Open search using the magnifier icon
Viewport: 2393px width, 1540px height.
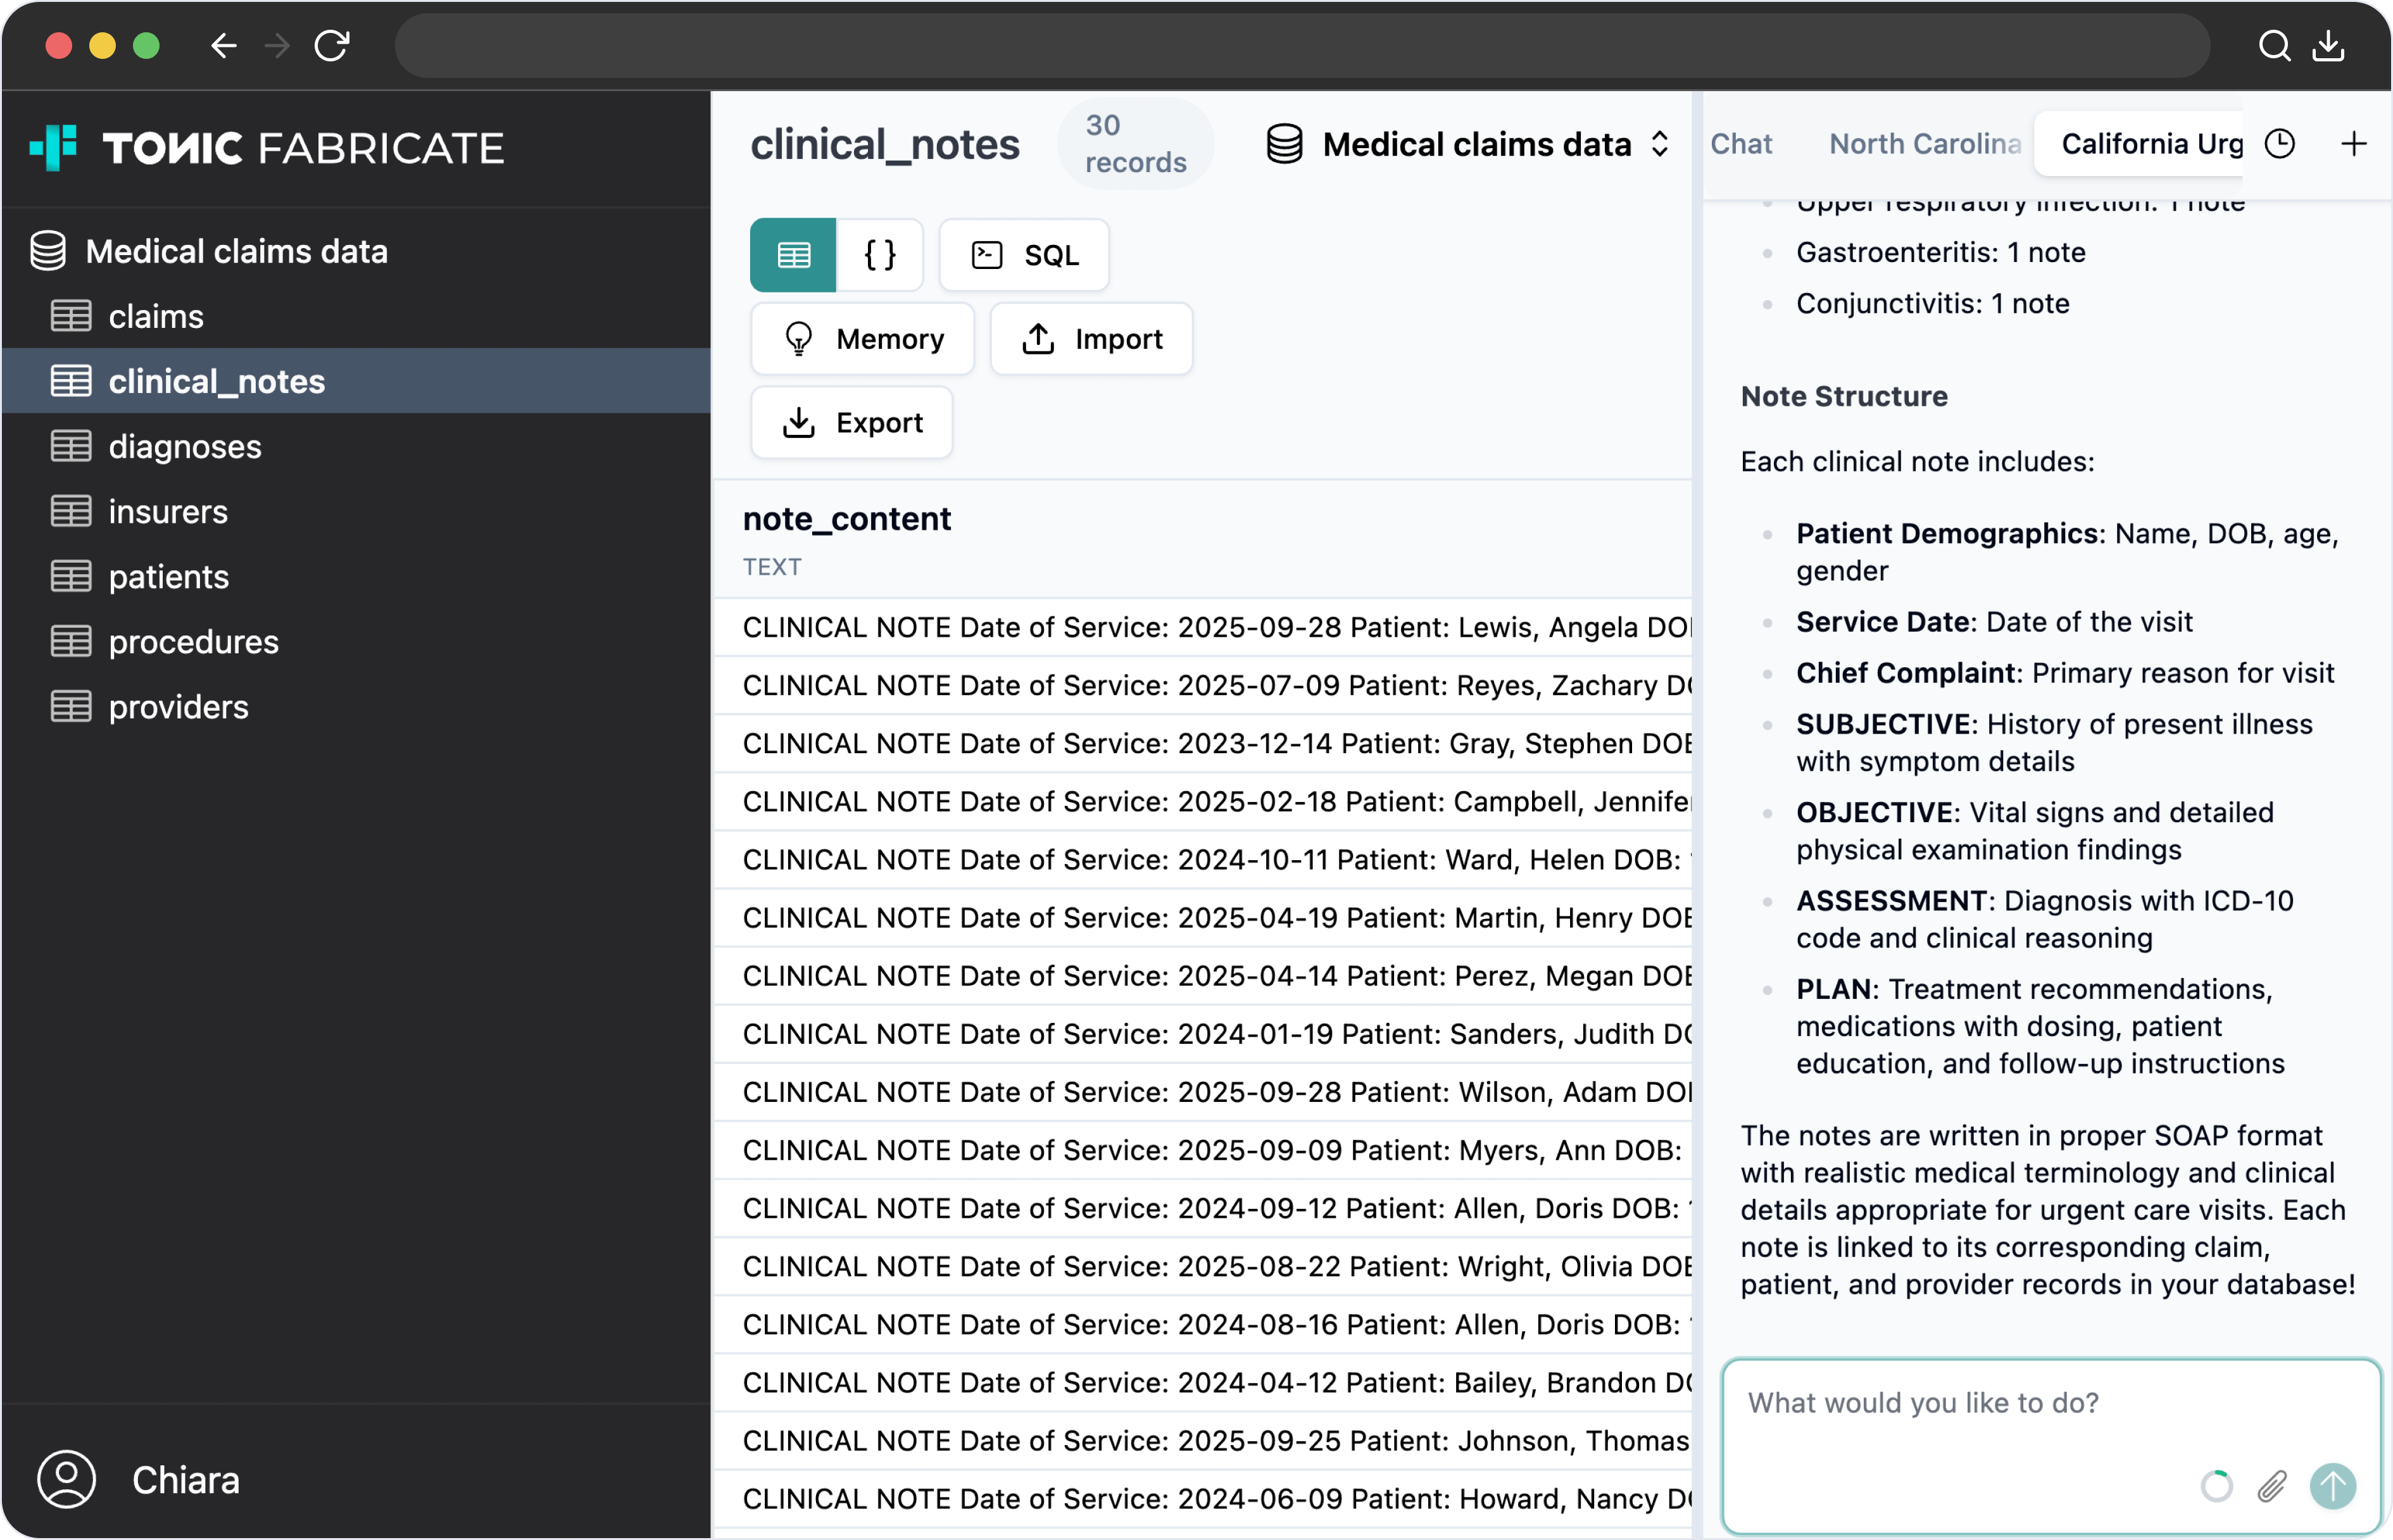point(2275,45)
